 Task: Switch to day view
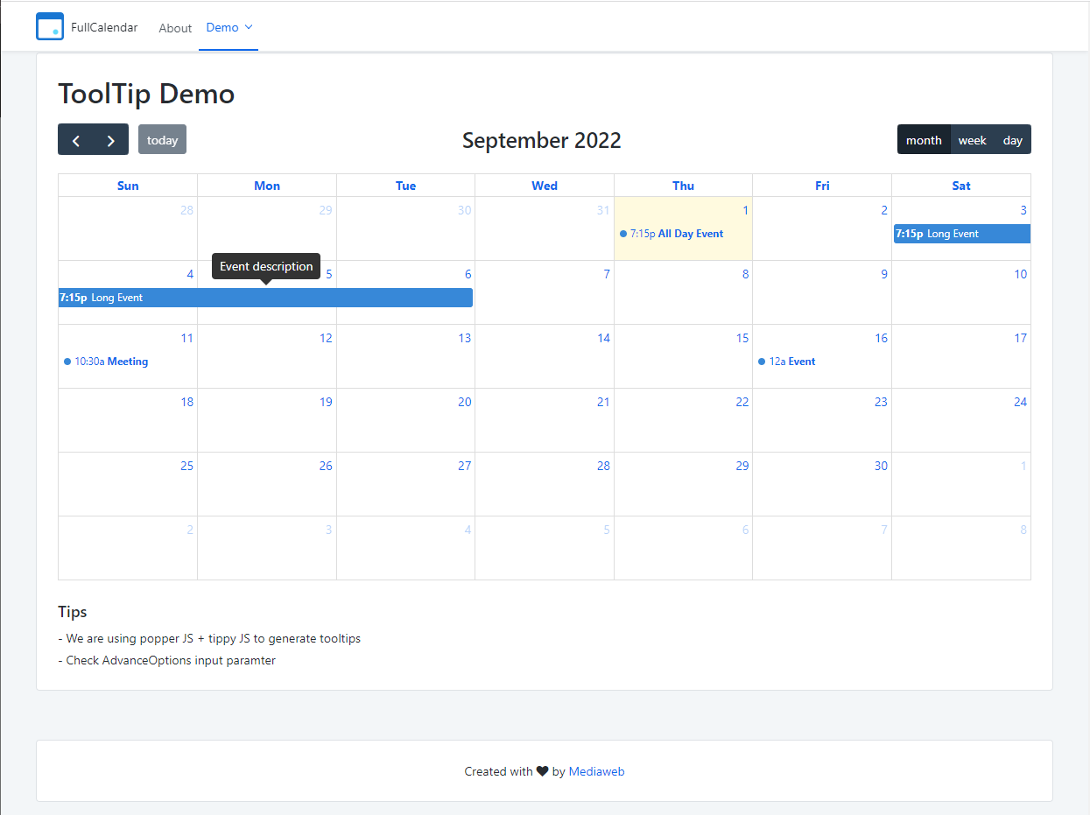1013,140
